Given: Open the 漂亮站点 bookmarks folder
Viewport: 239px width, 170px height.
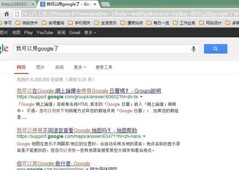Looking at the screenshot, I should click(x=132, y=23).
